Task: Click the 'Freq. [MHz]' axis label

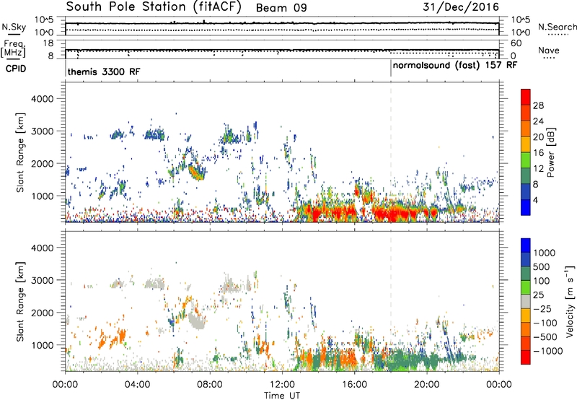Action: coord(14,48)
